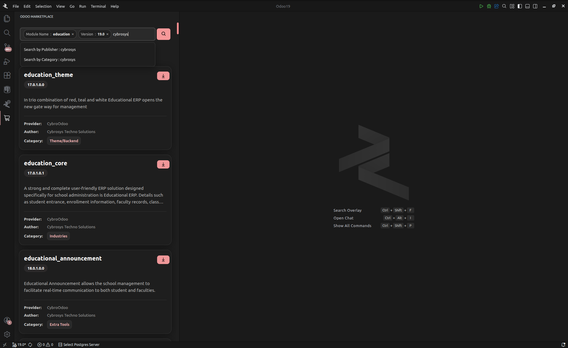Click the 'Theme/Backend' category tag
This screenshot has height=348, width=568.
click(x=64, y=141)
